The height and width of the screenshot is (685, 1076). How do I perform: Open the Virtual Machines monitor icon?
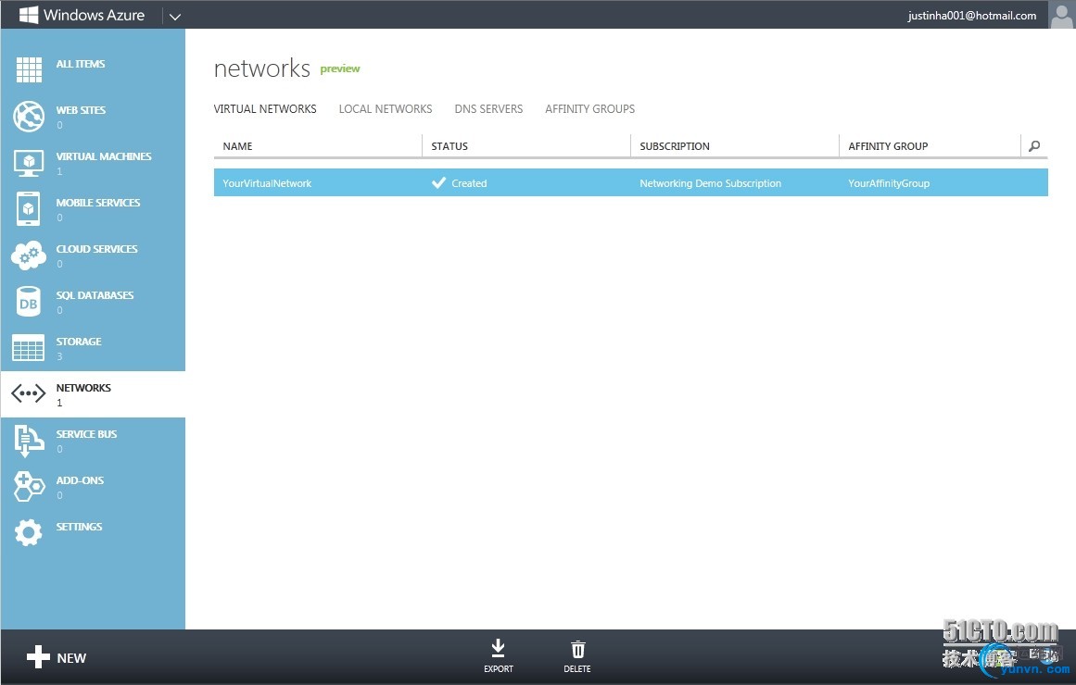click(x=28, y=163)
